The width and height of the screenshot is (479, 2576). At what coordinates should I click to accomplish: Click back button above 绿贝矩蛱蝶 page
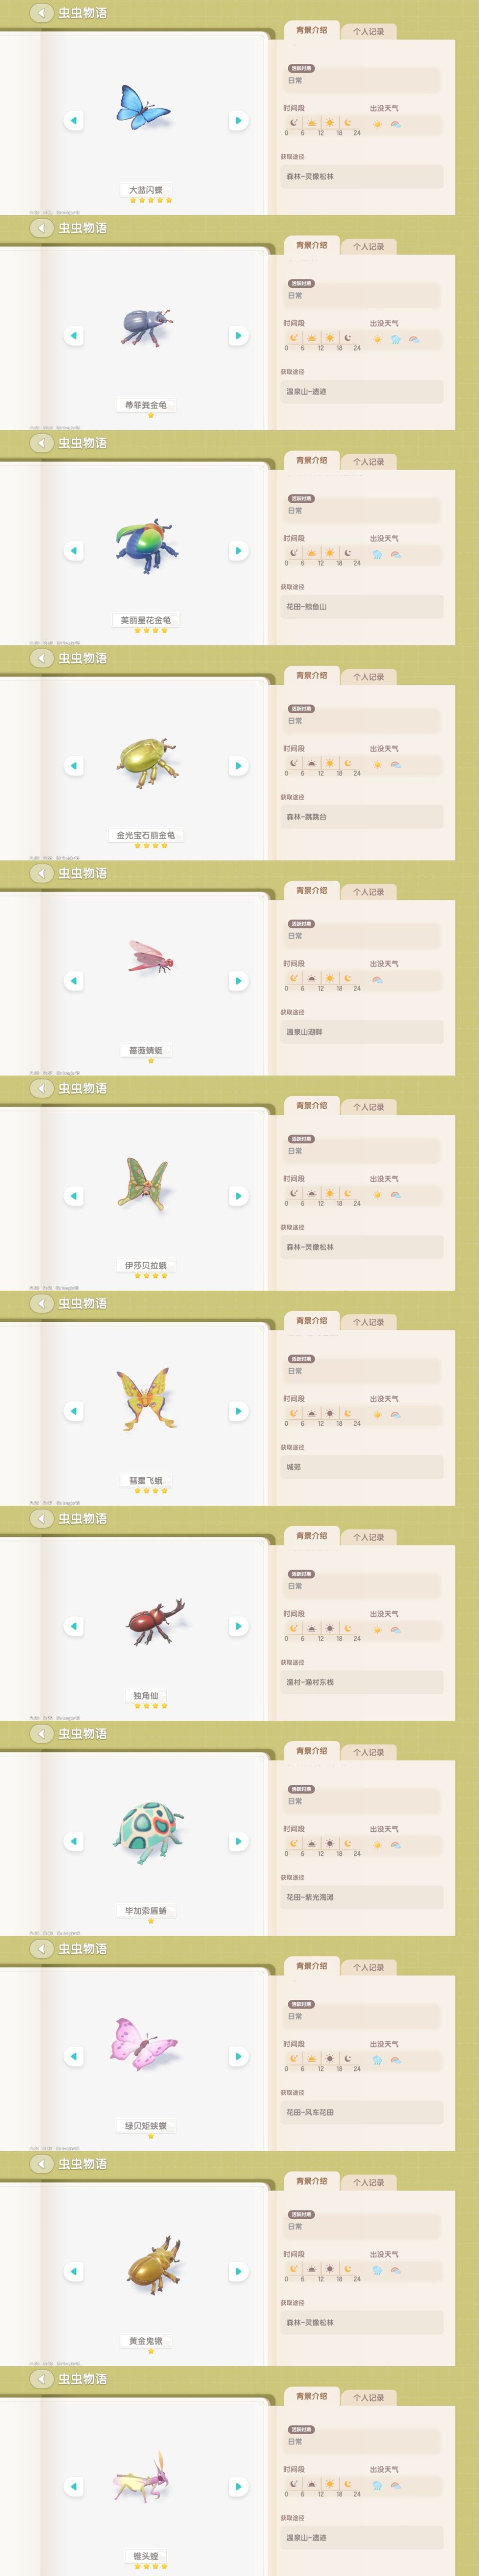point(41,1949)
